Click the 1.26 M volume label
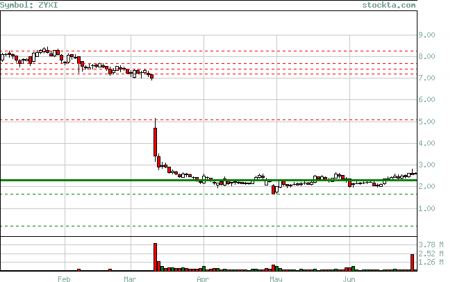 coord(431,263)
